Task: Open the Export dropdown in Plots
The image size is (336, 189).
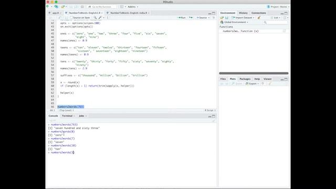Action: pos(252,83)
